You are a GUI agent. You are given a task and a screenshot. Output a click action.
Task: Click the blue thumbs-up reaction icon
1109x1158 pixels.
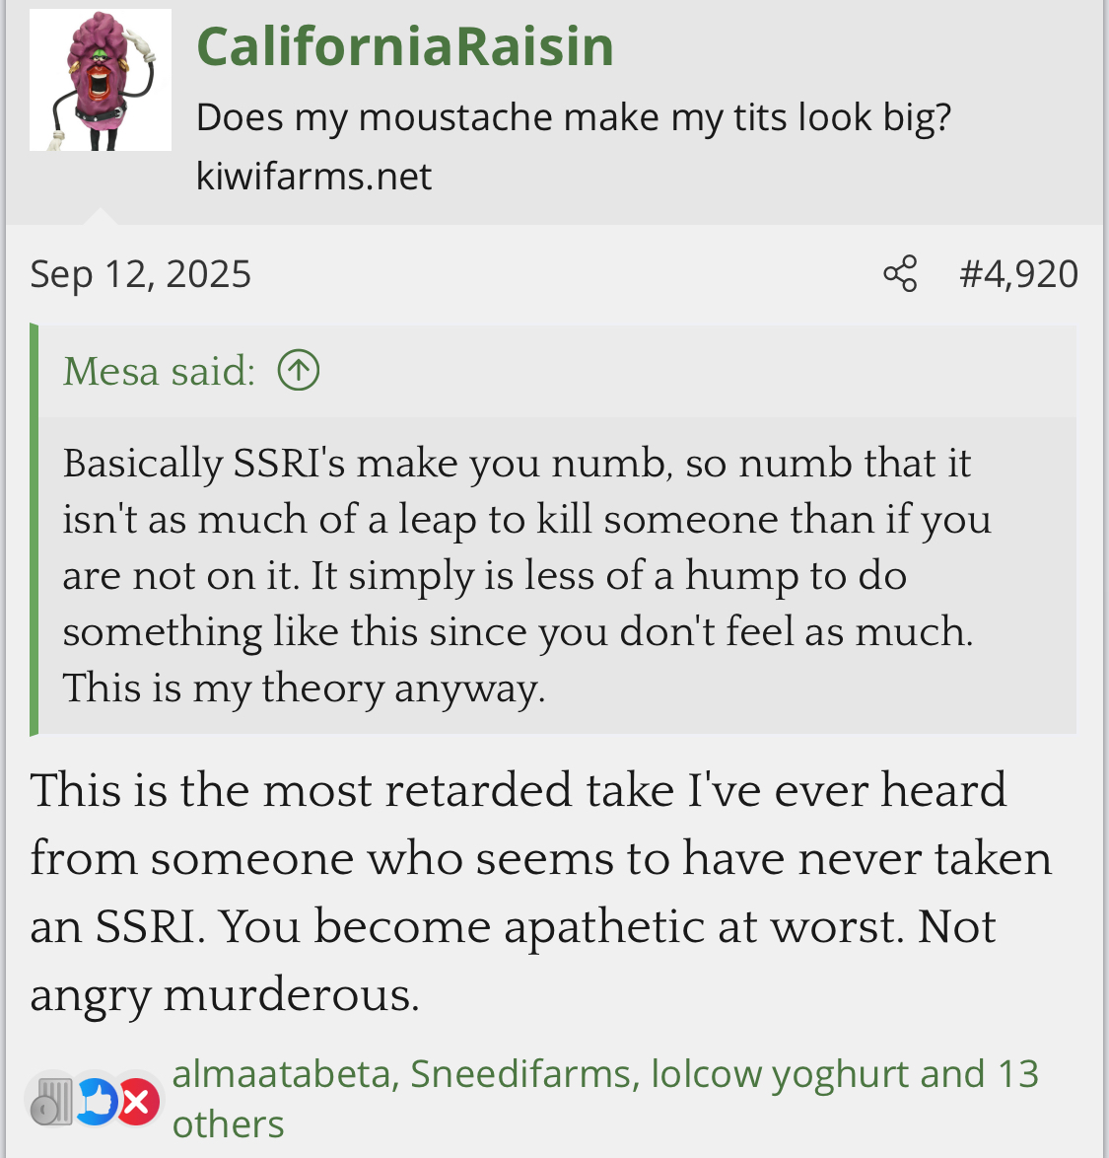click(96, 1101)
